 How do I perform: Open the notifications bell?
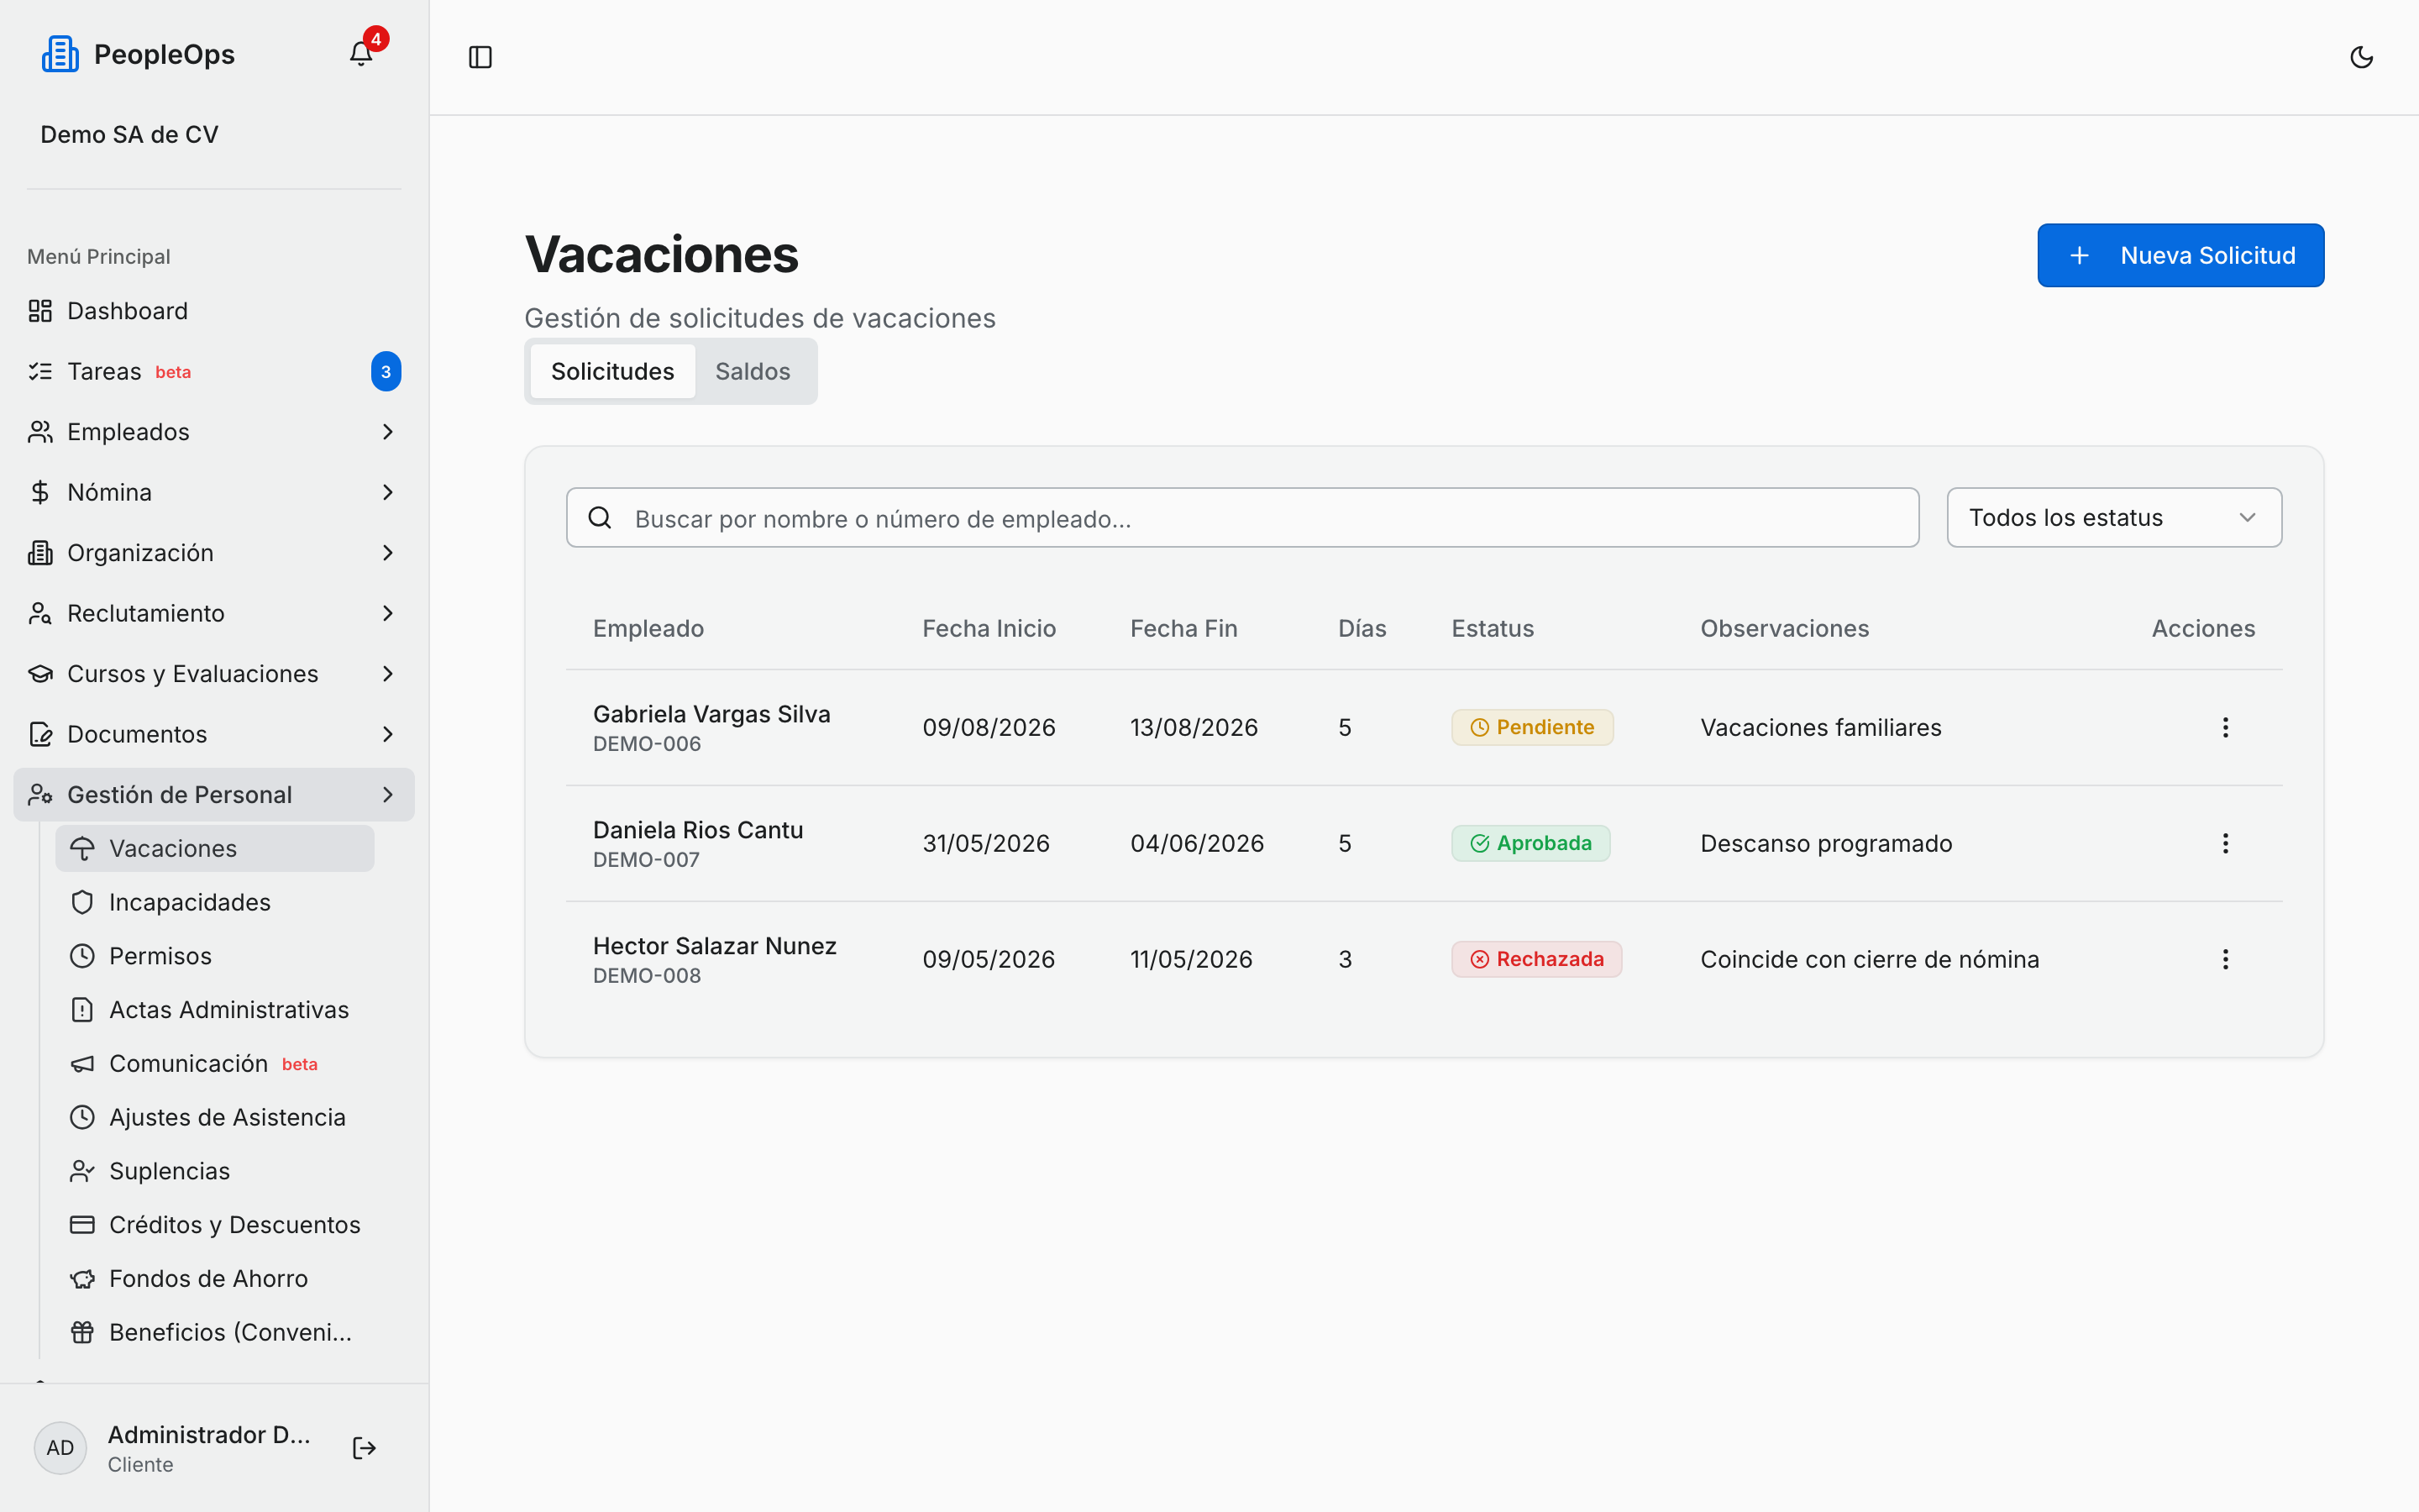point(361,54)
